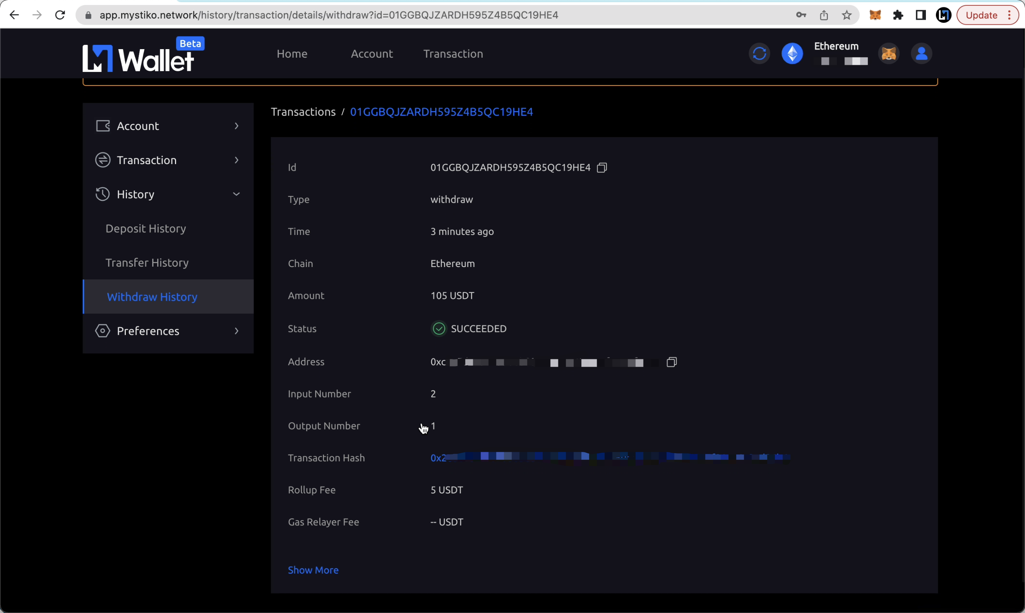Open the Ethereum network selector label

pos(836,46)
